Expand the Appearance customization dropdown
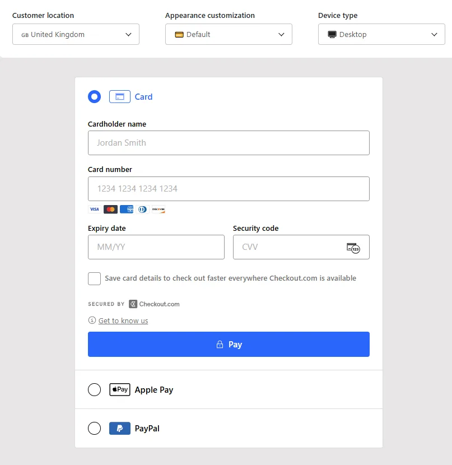452x465 pixels. (229, 34)
